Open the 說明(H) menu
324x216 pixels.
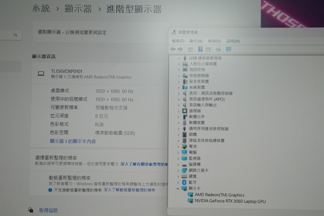pos(233,41)
